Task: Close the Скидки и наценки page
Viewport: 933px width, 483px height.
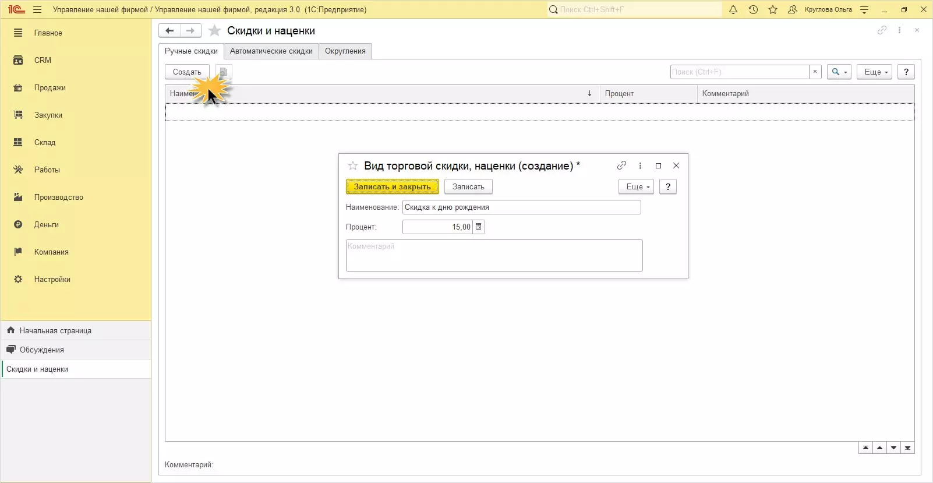Action: 917,30
